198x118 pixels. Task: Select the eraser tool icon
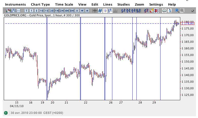151,11
